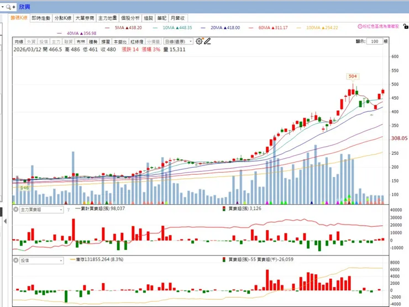Switch to 即時走勢 tab
This screenshot has width=409, height=307.
[x=41, y=18]
